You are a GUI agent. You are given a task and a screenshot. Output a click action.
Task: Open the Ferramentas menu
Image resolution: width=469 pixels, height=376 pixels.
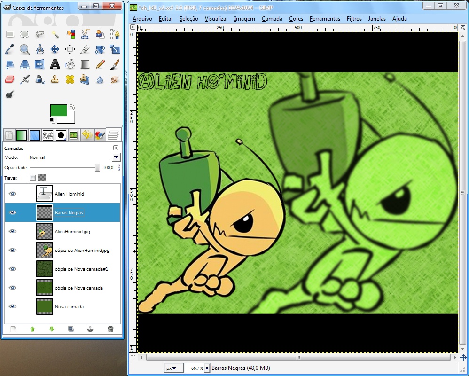325,18
